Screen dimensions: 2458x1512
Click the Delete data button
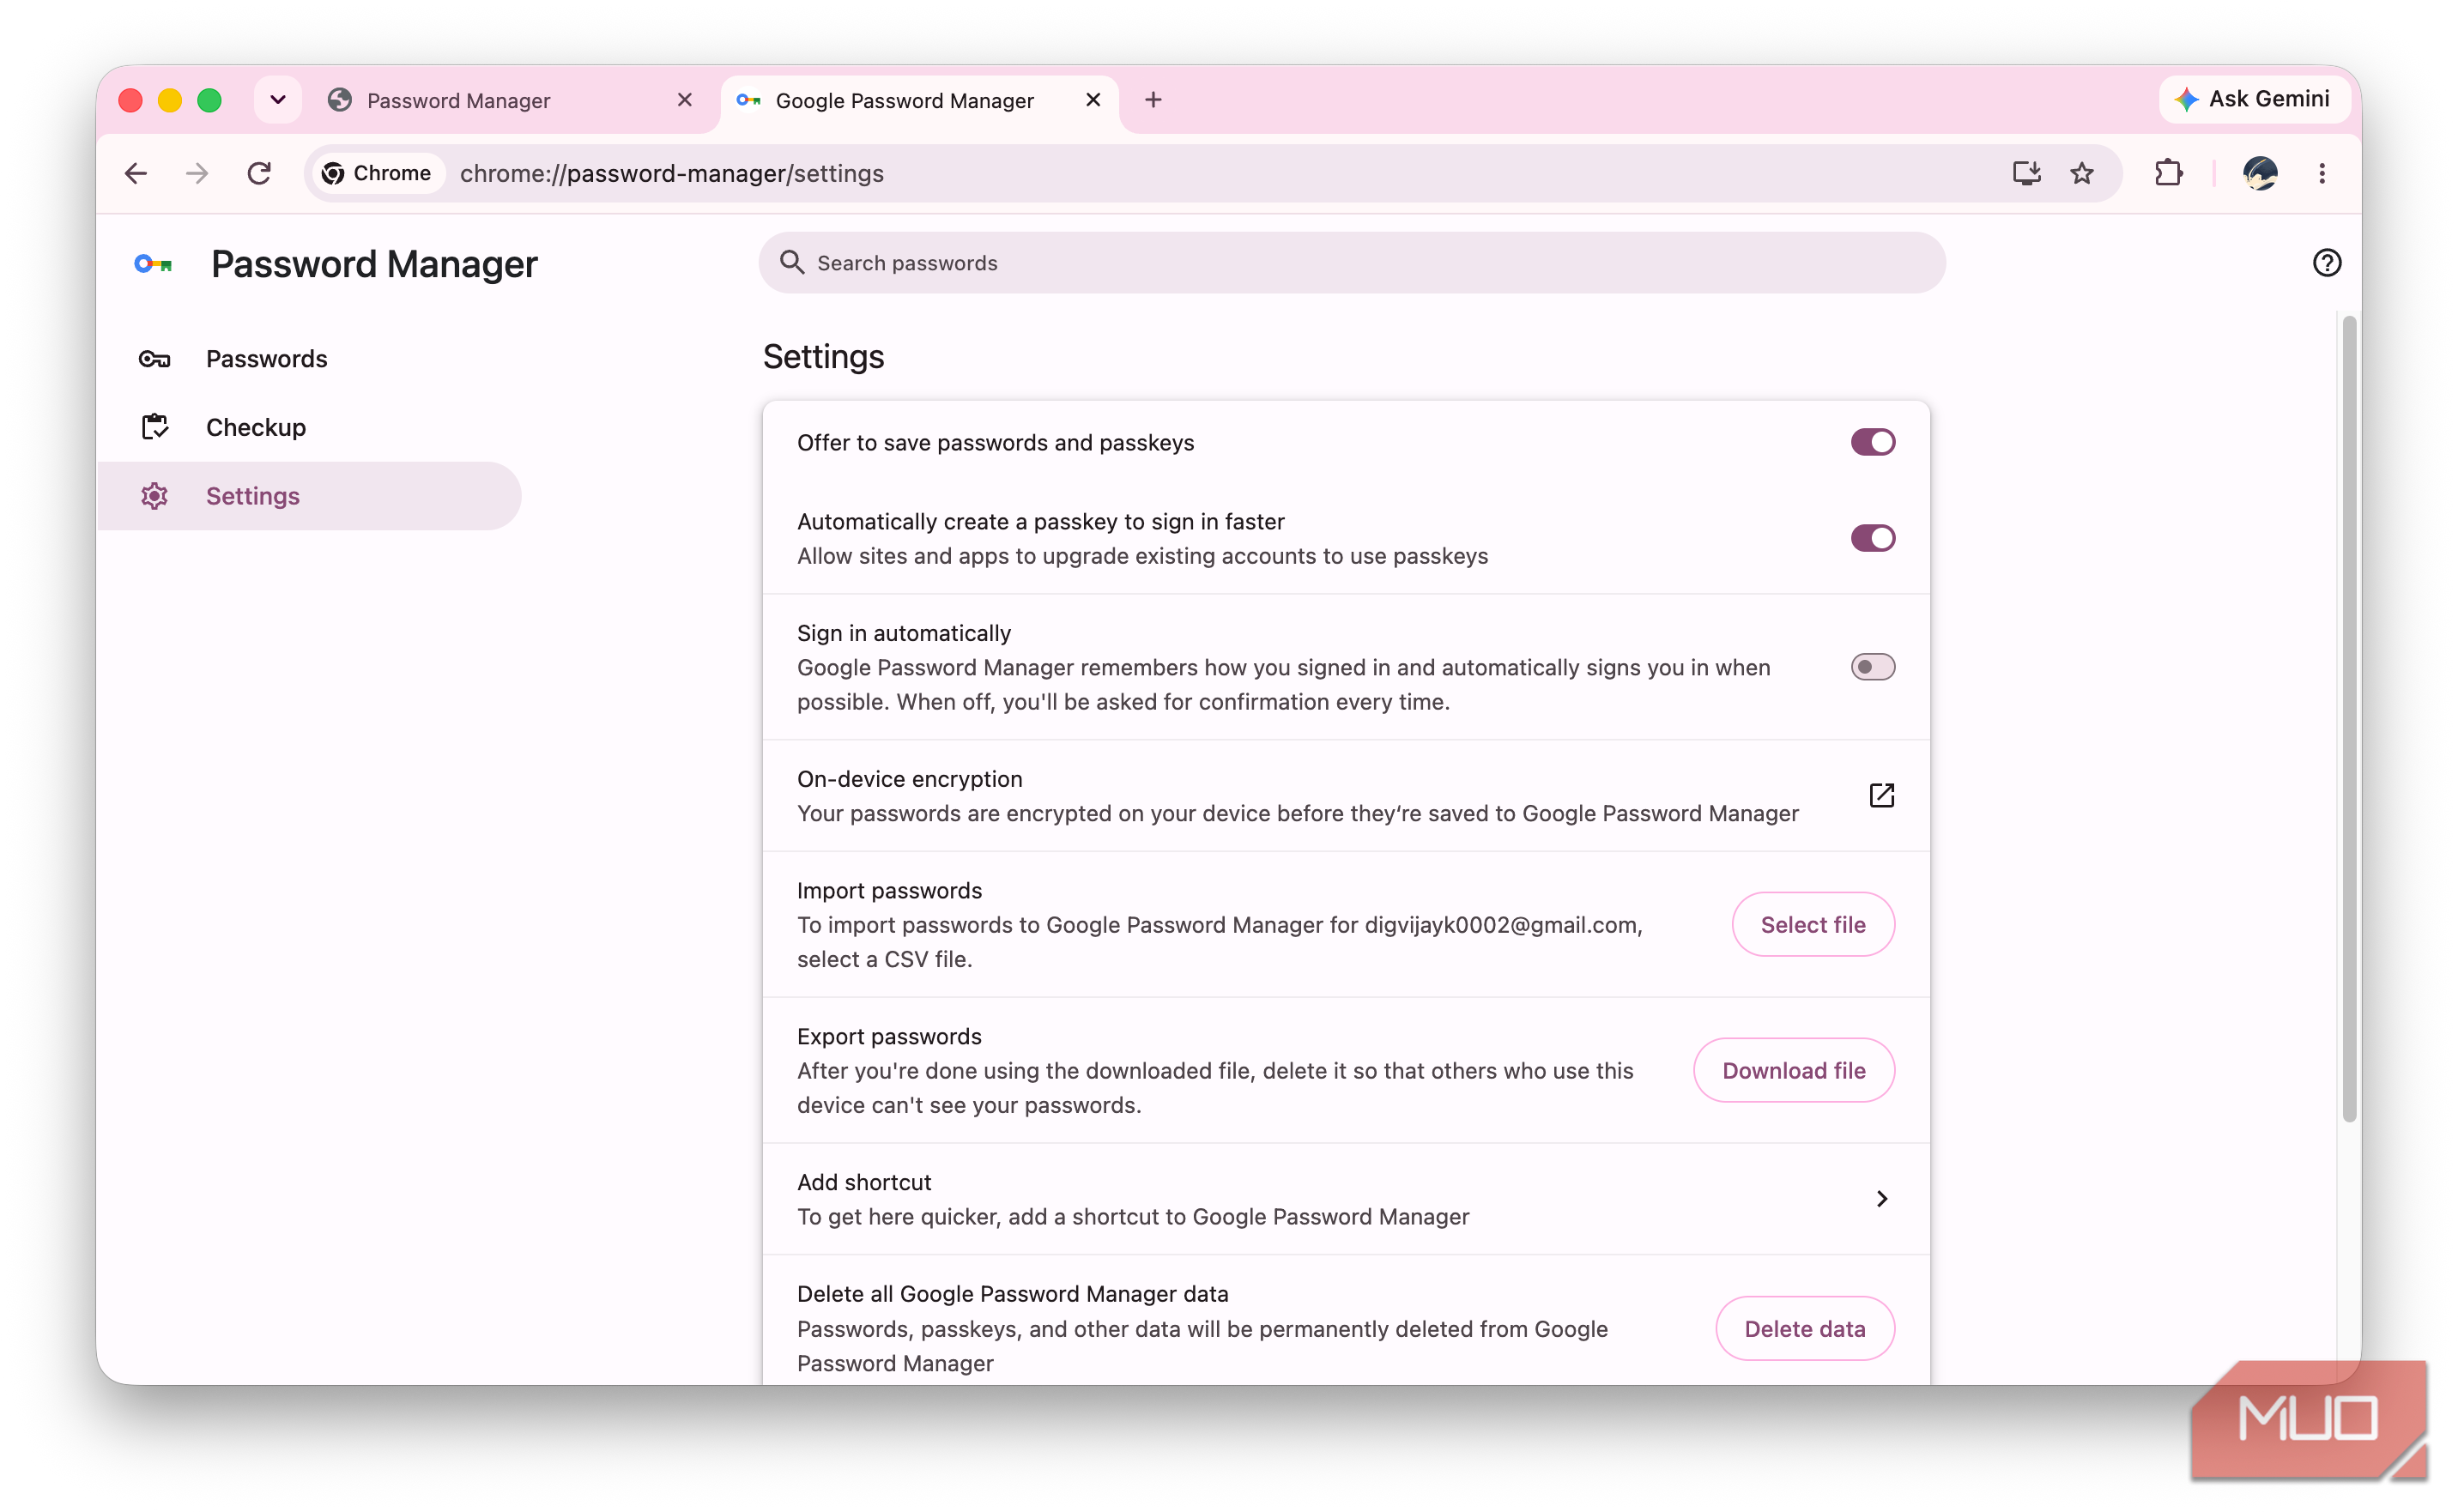[1805, 1329]
